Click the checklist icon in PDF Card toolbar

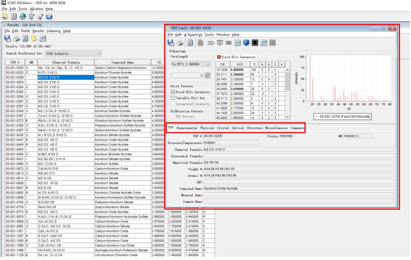(190, 43)
